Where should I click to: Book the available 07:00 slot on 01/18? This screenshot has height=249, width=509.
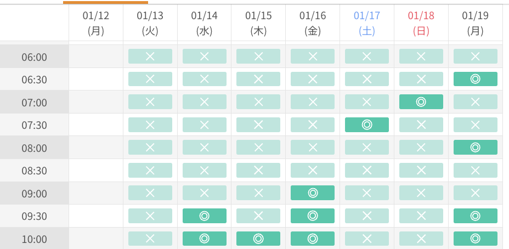pyautogui.click(x=421, y=102)
